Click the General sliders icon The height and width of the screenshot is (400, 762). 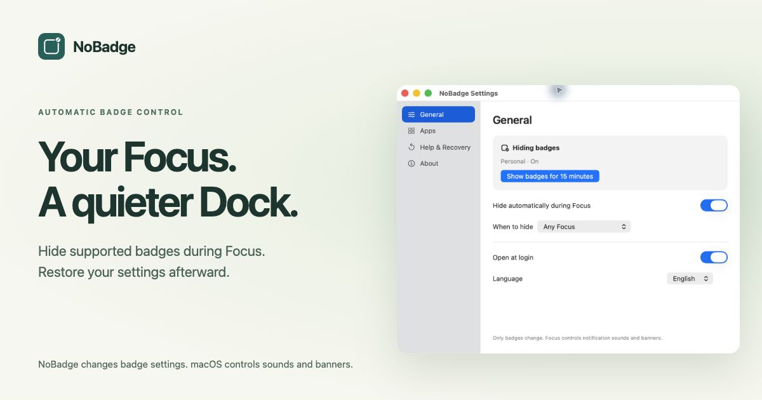click(411, 114)
